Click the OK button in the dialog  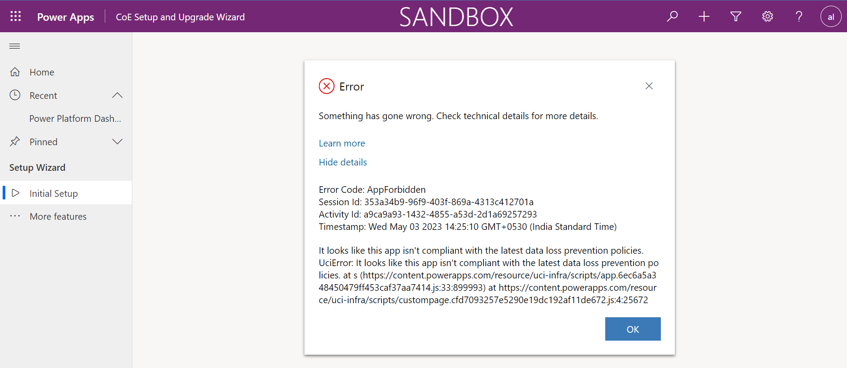coord(633,329)
